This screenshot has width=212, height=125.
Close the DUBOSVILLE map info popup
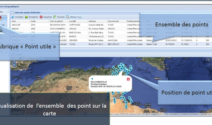(129, 79)
